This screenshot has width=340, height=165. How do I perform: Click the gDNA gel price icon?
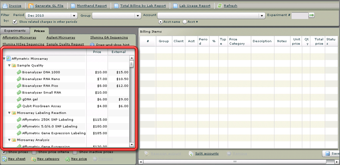19,99
